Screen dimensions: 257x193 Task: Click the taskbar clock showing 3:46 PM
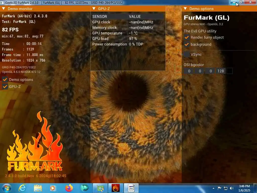point(244,188)
